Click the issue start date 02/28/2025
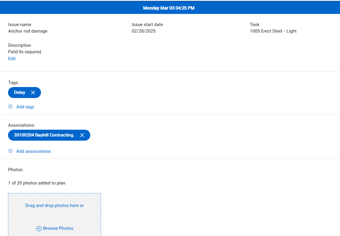Viewport: 340px width, 236px height. pos(143,31)
